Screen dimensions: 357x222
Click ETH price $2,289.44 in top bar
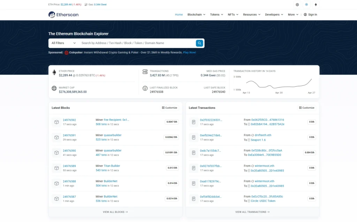click(66, 5)
